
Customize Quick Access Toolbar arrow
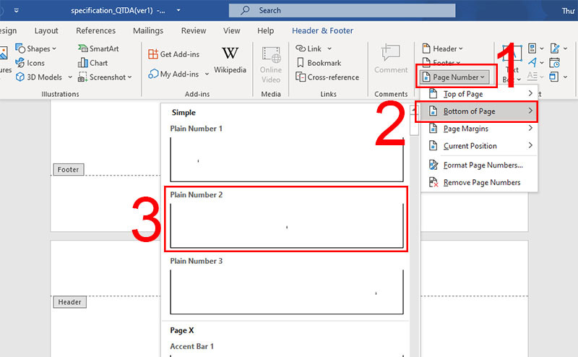click(16, 10)
